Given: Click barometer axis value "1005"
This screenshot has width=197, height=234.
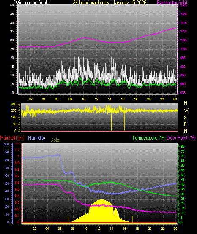Looking at the screenshot, I should (x=183, y=40).
